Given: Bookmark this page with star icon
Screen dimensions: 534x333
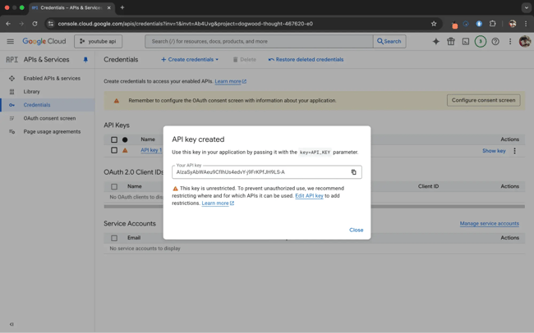Looking at the screenshot, I should click(434, 24).
